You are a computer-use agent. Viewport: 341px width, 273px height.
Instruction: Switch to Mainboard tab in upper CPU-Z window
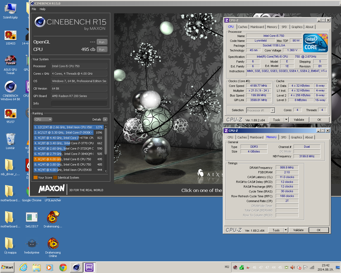coord(257,27)
